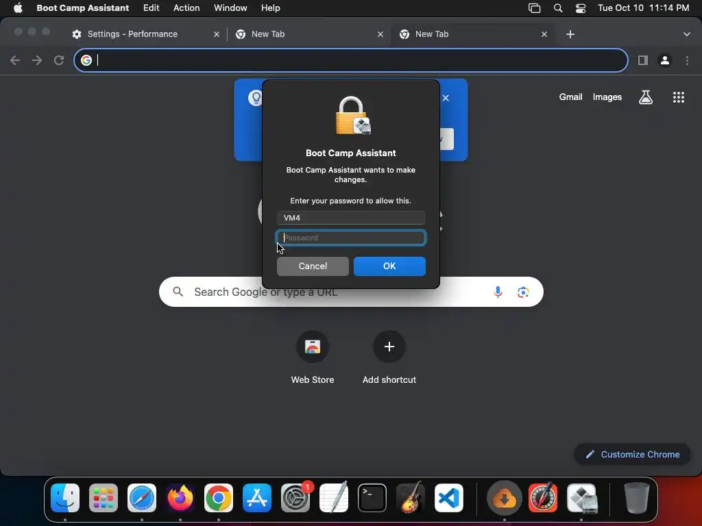Screen dimensions: 702x526
Task: Open Control Center in menu bar
Action: [581, 8]
